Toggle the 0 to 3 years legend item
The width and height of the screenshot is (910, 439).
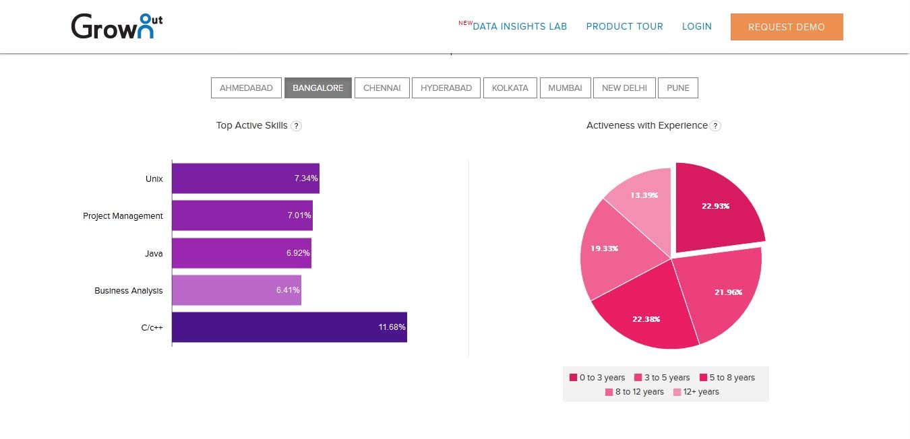coord(597,378)
